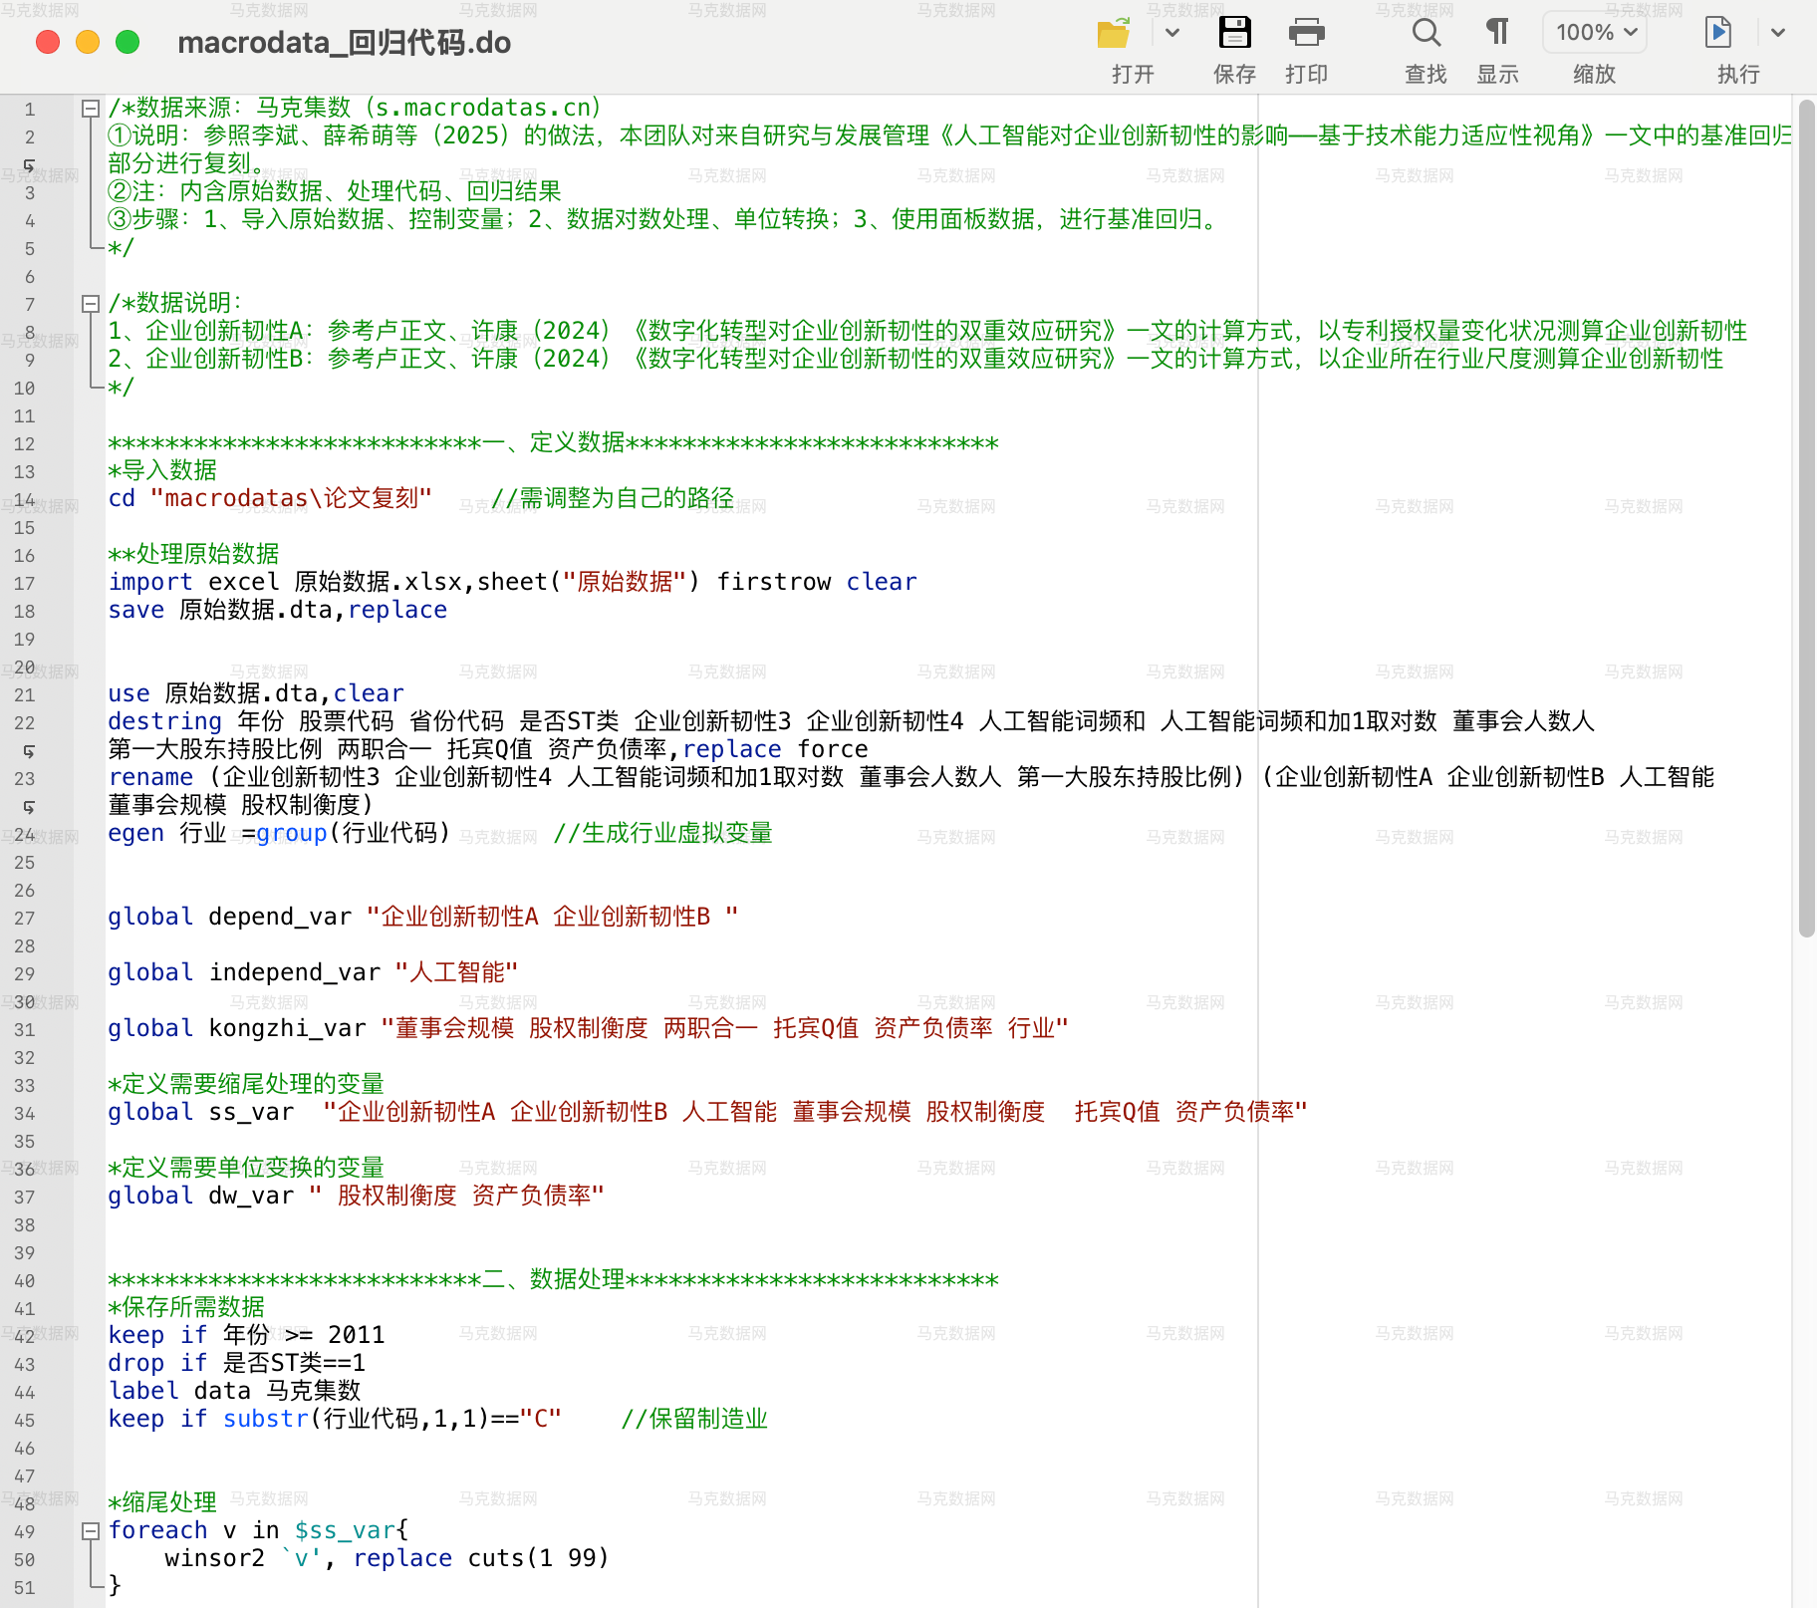Run the do-file with the Execute icon

click(1717, 34)
